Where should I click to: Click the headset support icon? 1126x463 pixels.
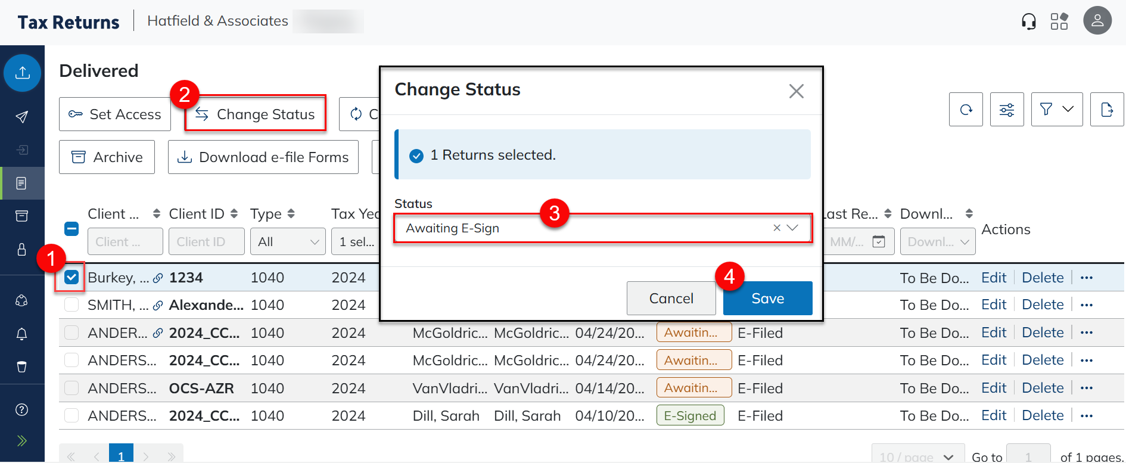(1028, 22)
